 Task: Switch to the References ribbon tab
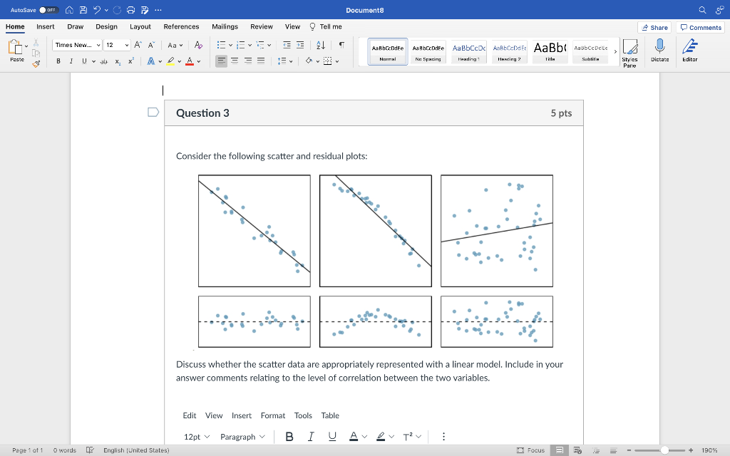pos(181,26)
